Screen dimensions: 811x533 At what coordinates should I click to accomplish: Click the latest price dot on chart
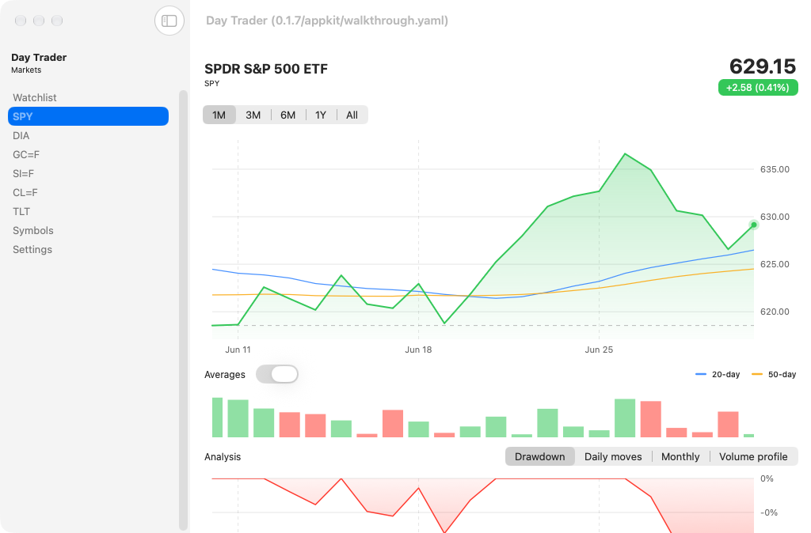click(754, 225)
